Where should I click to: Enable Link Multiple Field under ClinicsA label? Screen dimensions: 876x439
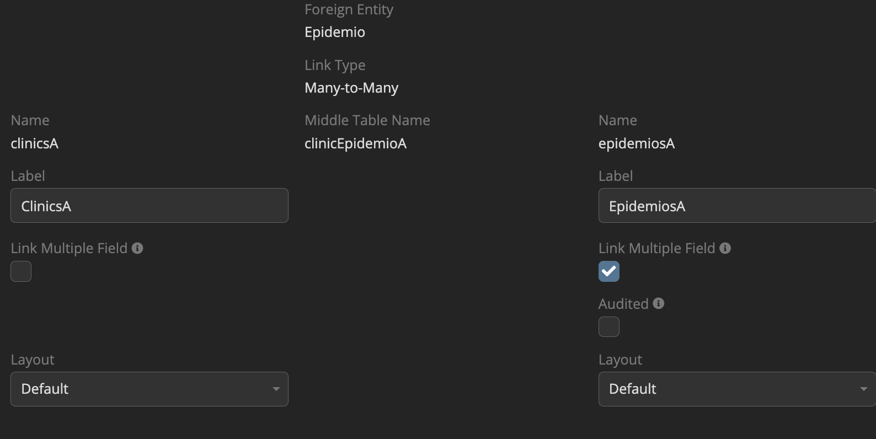click(21, 271)
